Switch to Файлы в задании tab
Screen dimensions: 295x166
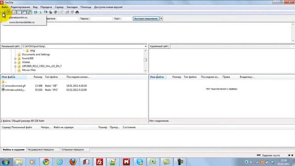tap(13, 149)
